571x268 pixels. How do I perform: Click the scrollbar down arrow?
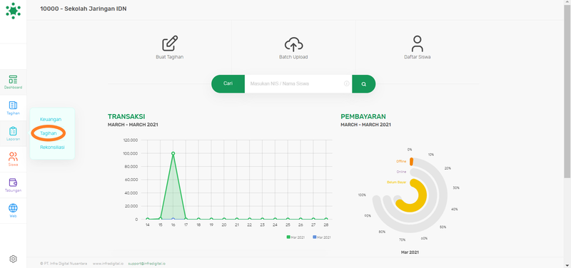click(x=567, y=265)
